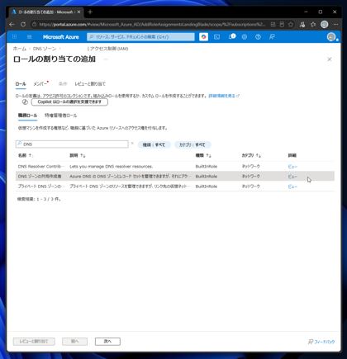Viewport: 347px width, 359px height.
Task: Click Copilot role selection help button
Action: pyautogui.click(x=69, y=102)
